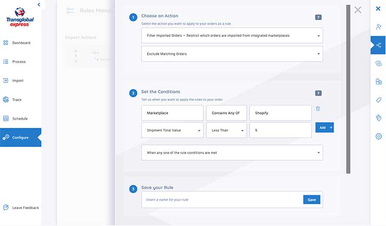Open help for Choose an Action
Image resolution: width=386 pixels, height=226 pixels.
coord(318,17)
